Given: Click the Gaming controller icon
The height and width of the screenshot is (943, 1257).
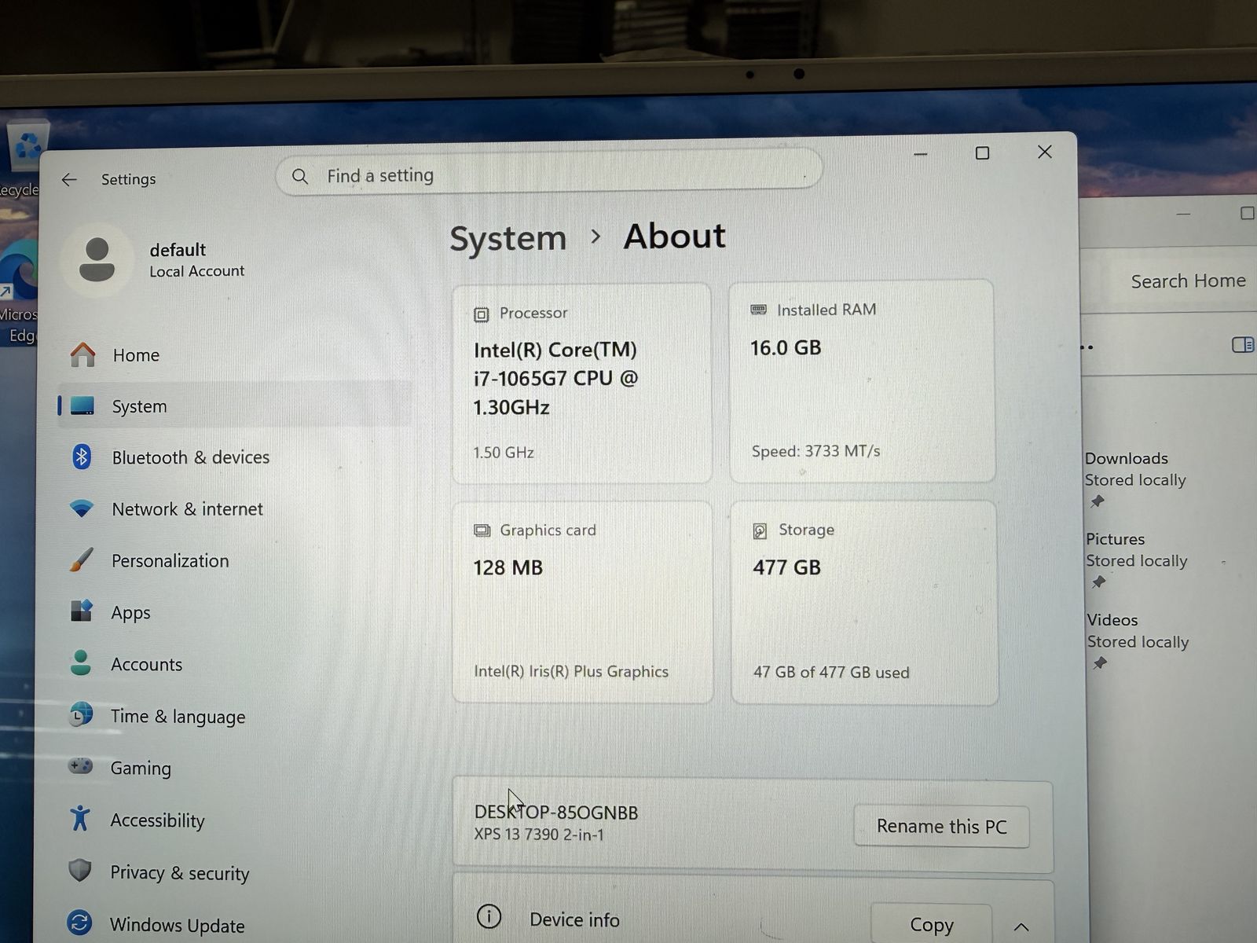Looking at the screenshot, I should [80, 766].
